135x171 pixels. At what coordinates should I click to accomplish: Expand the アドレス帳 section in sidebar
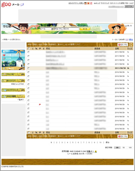click(x=13, y=74)
